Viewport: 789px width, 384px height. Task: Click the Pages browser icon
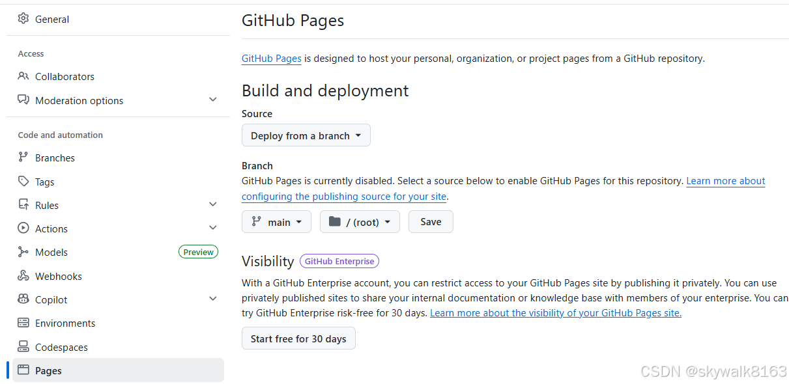23,370
